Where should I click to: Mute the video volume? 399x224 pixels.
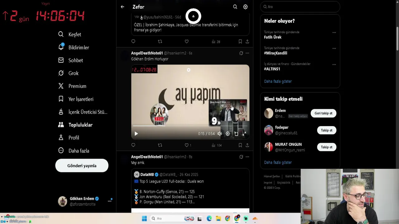(219, 134)
